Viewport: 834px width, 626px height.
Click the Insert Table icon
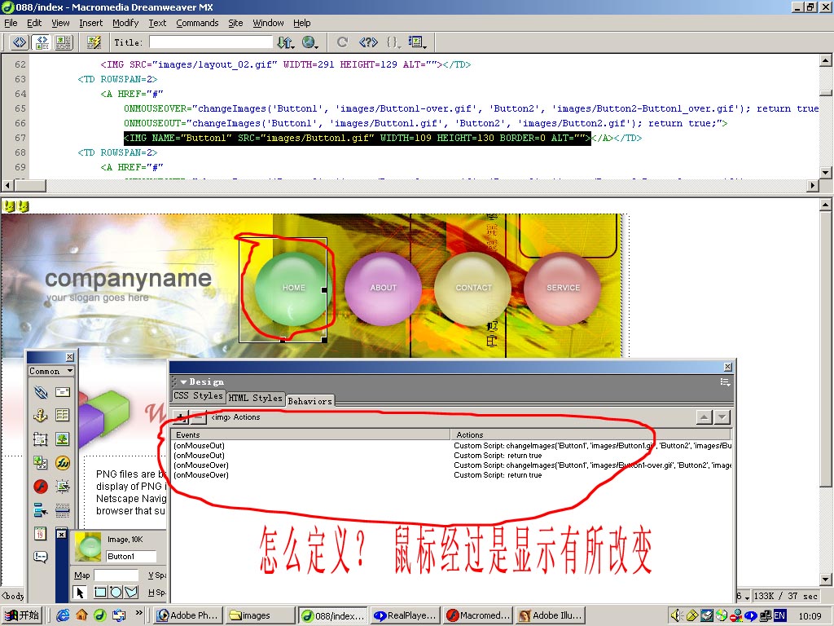63,416
